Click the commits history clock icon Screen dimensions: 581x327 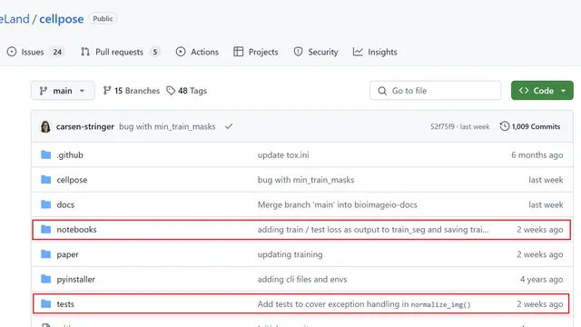pos(505,126)
